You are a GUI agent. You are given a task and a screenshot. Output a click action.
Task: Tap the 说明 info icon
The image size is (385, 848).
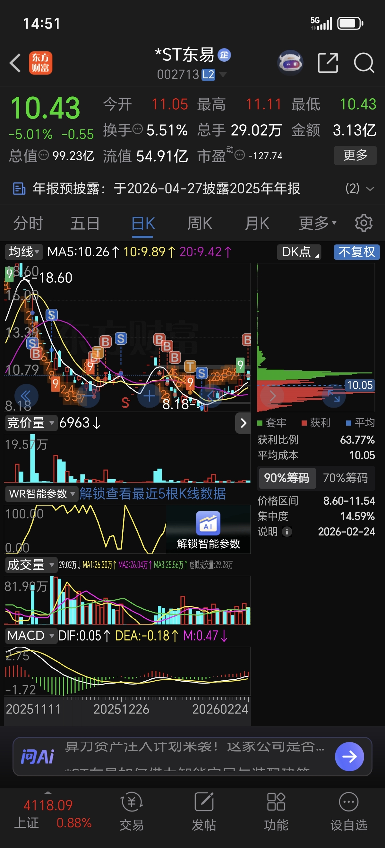coord(287,531)
